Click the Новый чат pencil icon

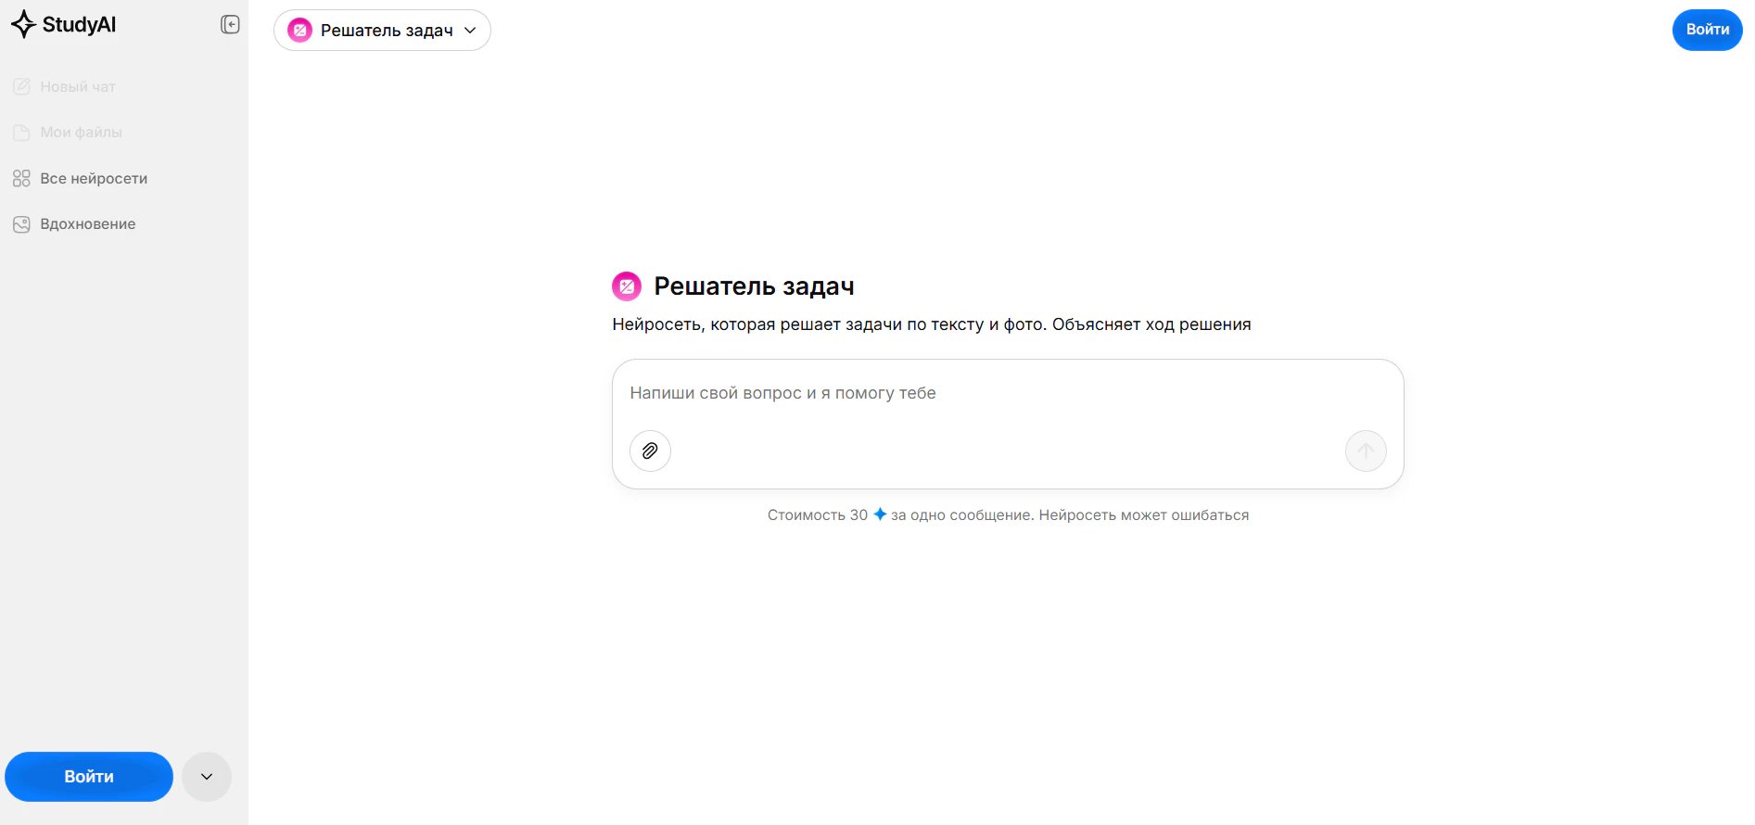tap(21, 86)
